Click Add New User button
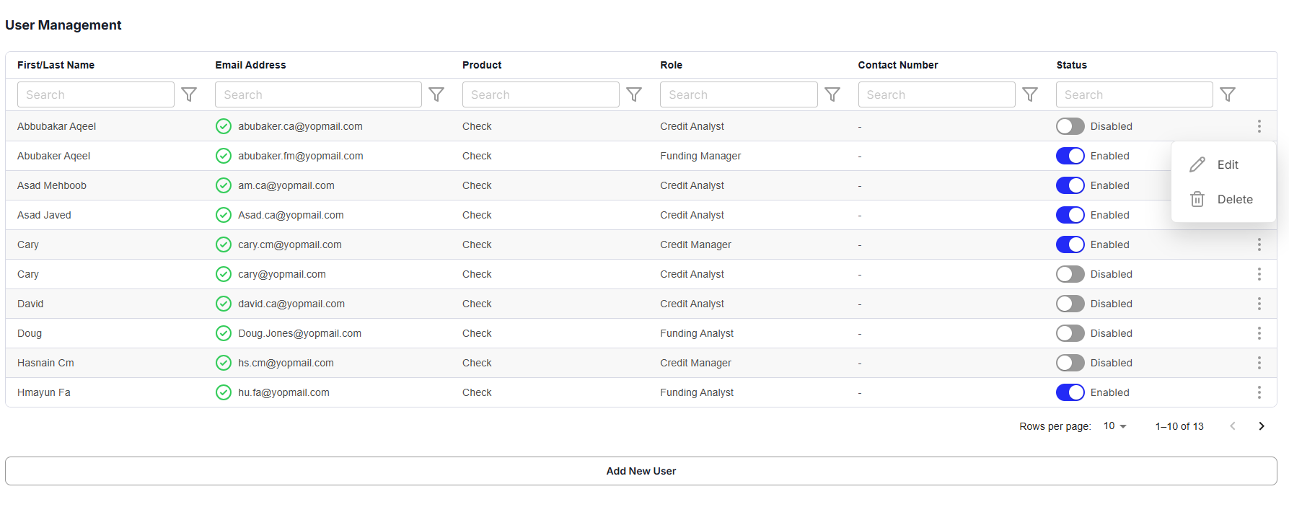Viewport: 1289px width, 520px height. click(x=641, y=471)
